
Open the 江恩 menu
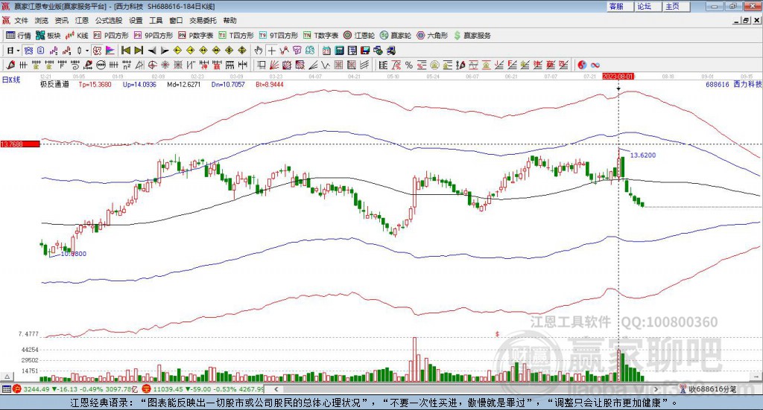tap(82, 20)
